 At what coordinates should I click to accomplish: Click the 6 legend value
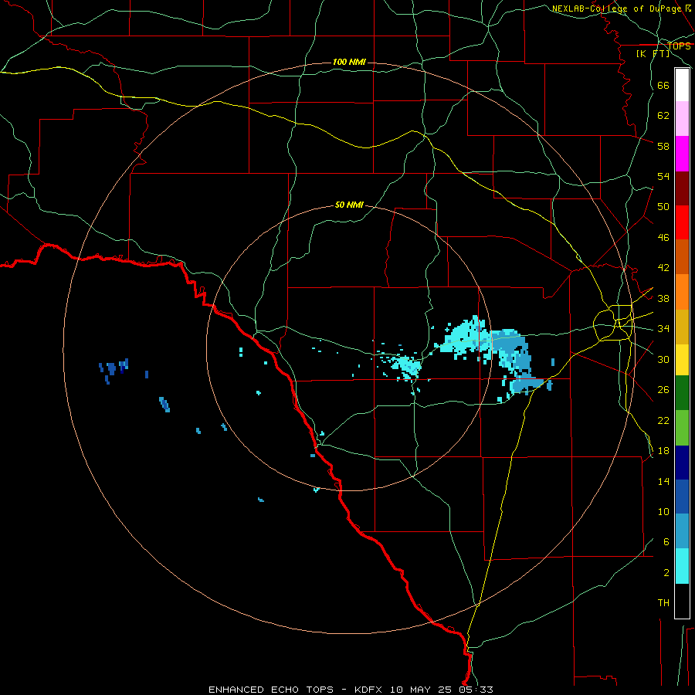click(x=666, y=542)
